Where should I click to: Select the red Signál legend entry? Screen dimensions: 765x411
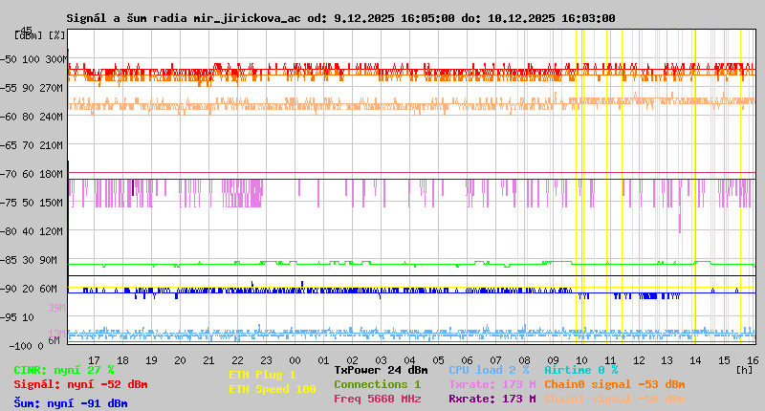pos(80,384)
